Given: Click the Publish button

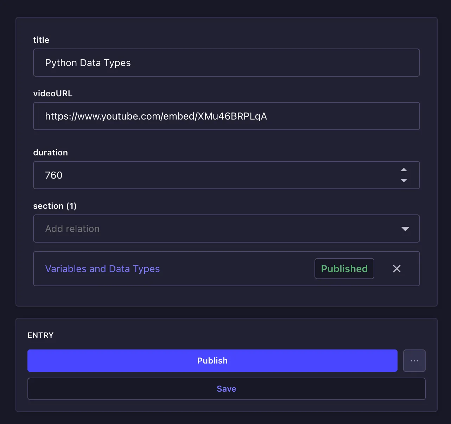Looking at the screenshot, I should [x=212, y=361].
